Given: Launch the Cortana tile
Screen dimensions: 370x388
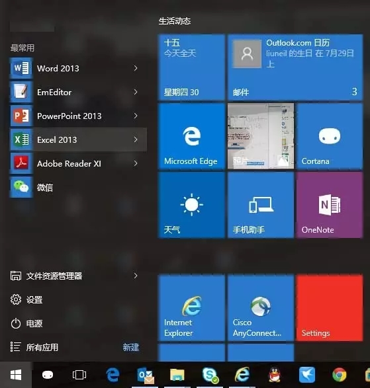Looking at the screenshot, I should pyautogui.click(x=330, y=136).
